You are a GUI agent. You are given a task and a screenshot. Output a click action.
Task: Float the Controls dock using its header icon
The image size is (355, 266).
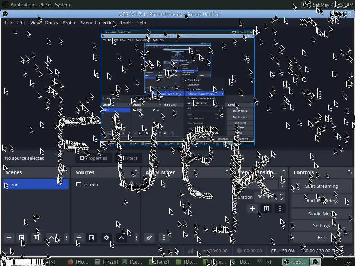tap(349, 172)
